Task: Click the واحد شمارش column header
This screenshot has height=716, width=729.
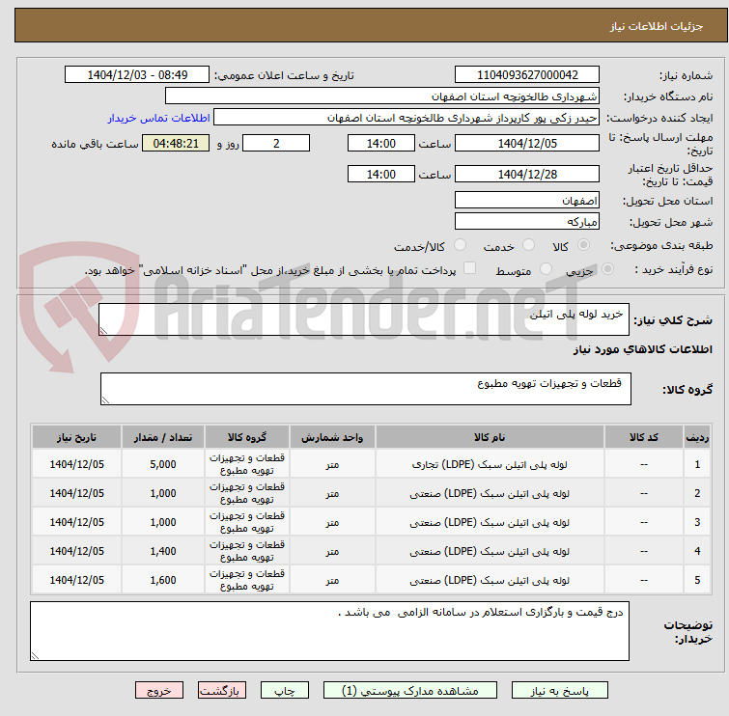Action: click(x=332, y=437)
